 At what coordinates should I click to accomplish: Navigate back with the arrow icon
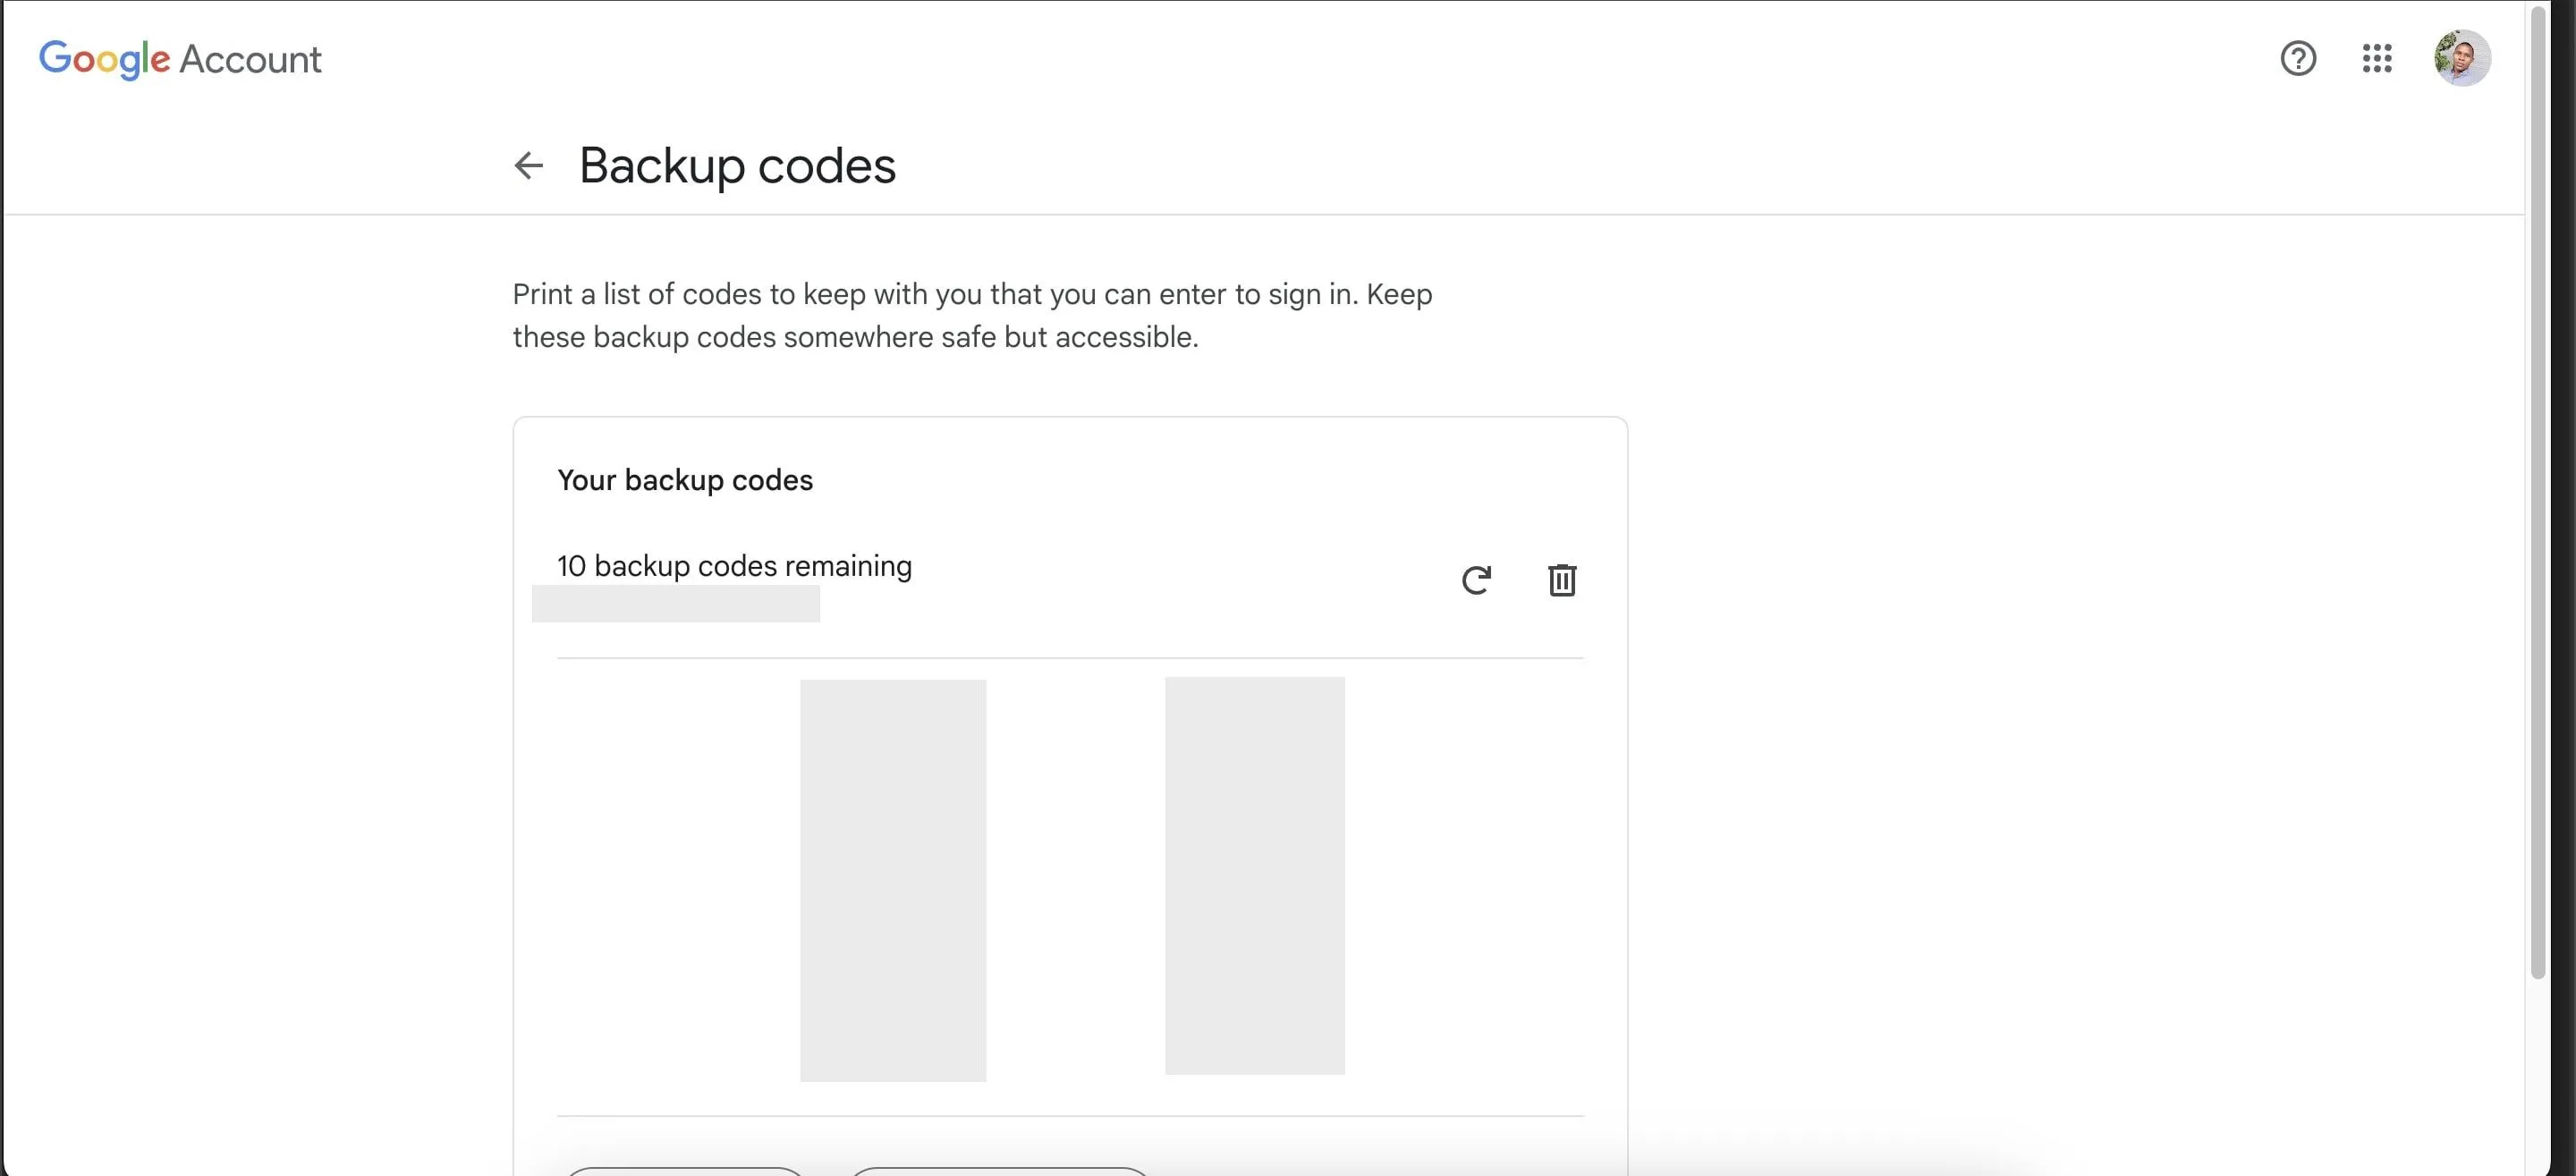click(x=528, y=165)
